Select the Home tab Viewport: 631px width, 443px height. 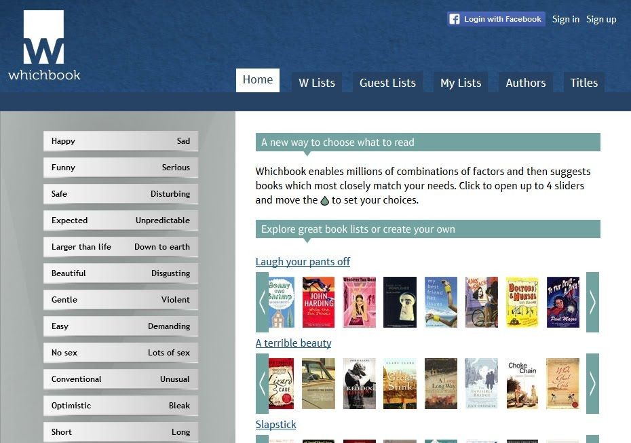click(x=258, y=80)
